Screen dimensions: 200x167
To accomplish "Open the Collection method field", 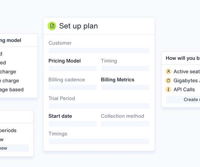I will click(125, 124).
